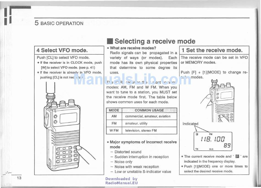The height and width of the screenshot is (188, 261).
Task: Click page number 13
Action: pos(19,178)
